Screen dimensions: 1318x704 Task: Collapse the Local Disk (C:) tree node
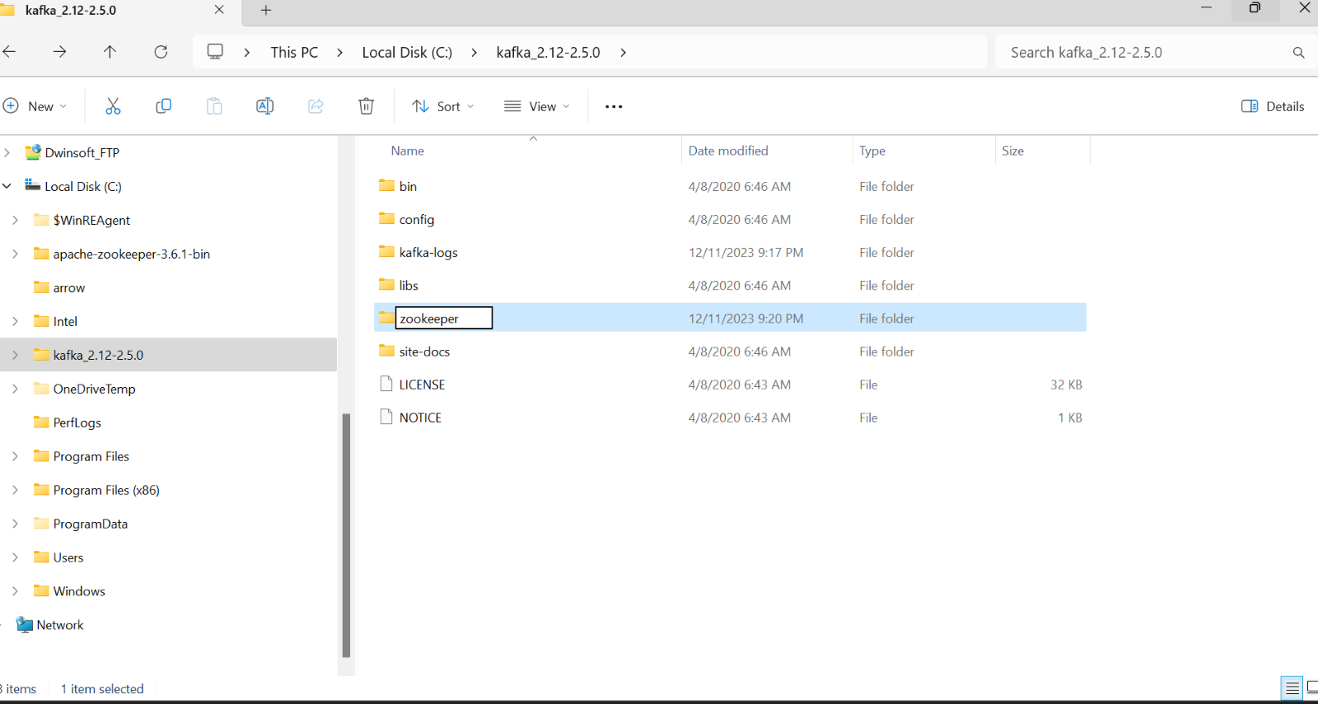coord(7,186)
